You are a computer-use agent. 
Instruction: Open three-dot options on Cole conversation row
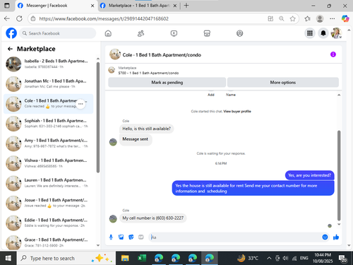[80, 104]
